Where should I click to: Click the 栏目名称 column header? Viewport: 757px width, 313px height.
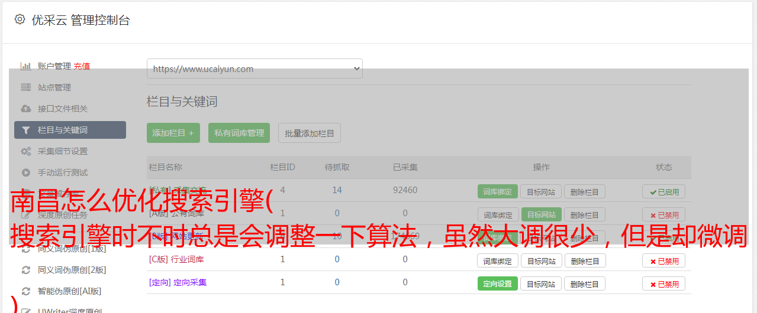165,167
